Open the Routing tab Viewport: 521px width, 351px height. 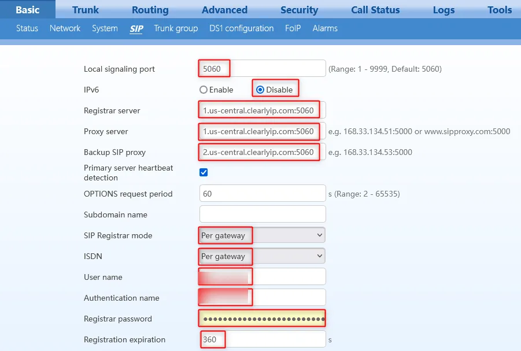(150, 10)
